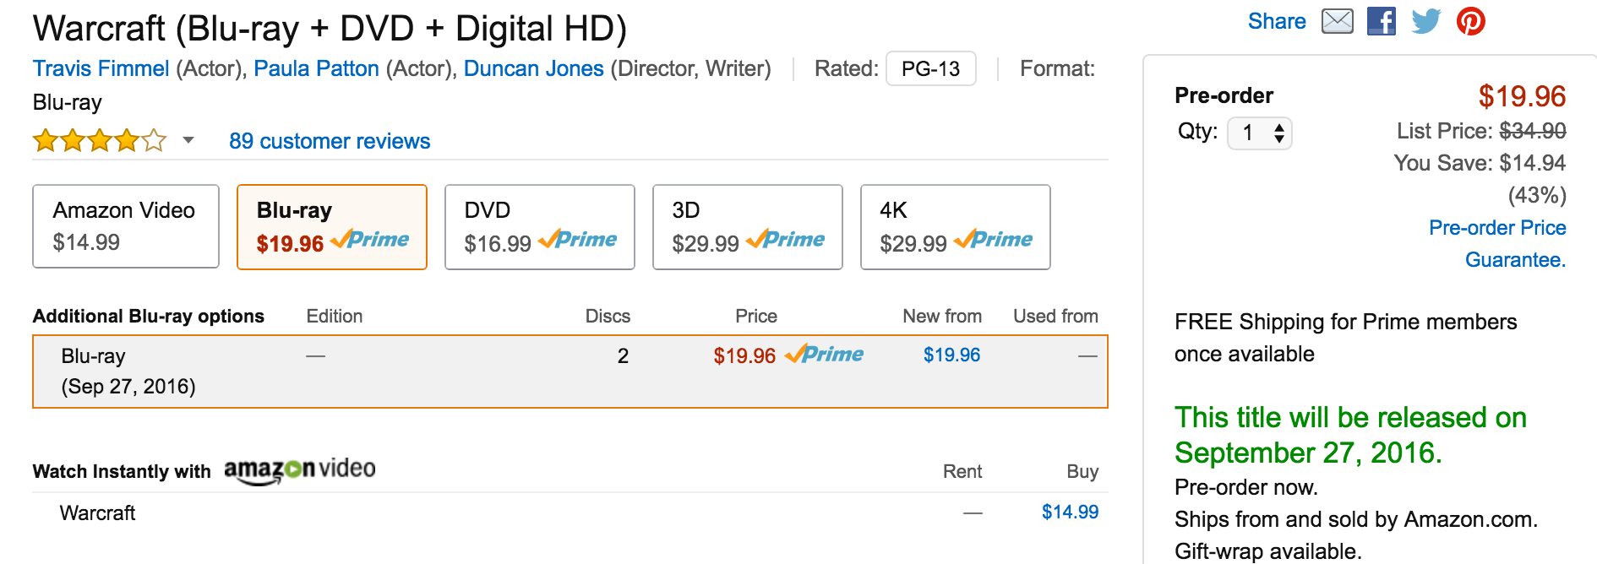The width and height of the screenshot is (1597, 564).
Task: Choose the 3D format option
Action: 747,227
